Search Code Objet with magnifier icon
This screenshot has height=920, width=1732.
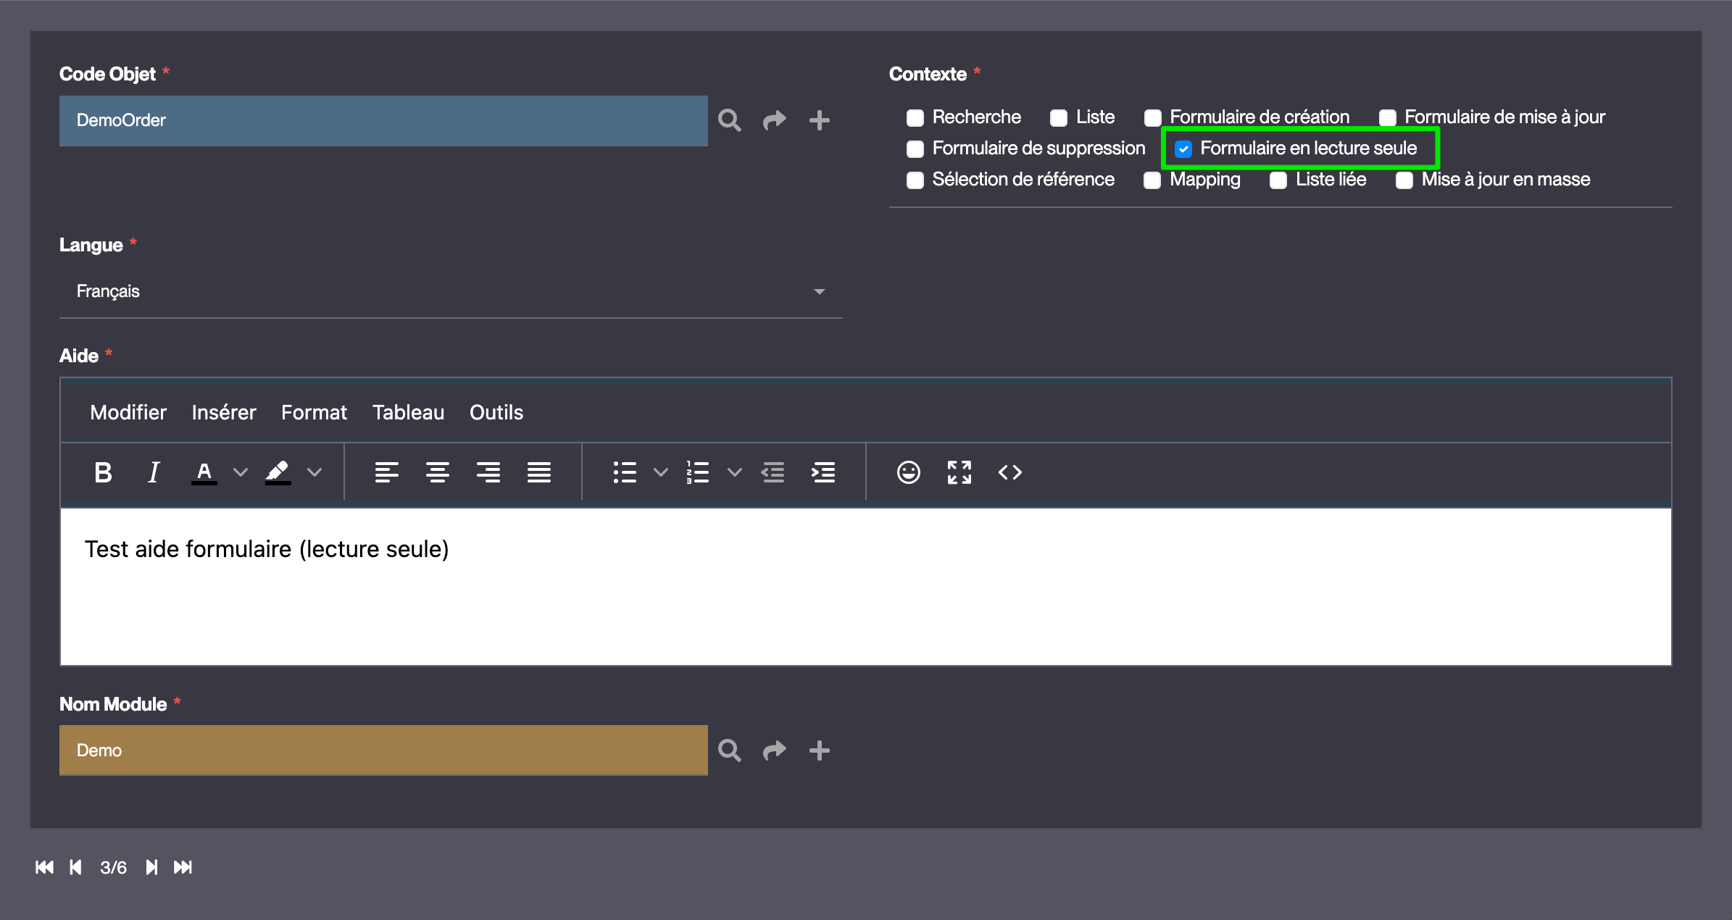click(x=729, y=120)
